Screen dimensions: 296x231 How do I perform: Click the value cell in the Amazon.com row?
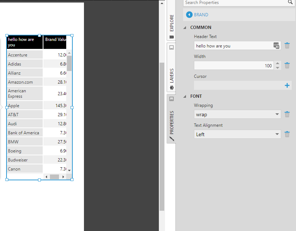coord(55,82)
